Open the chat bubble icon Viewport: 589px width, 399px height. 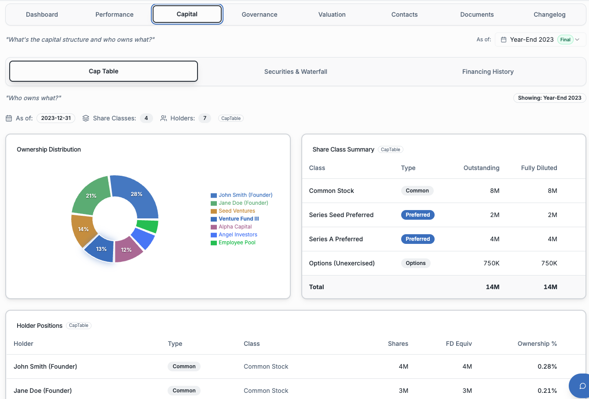(x=582, y=386)
